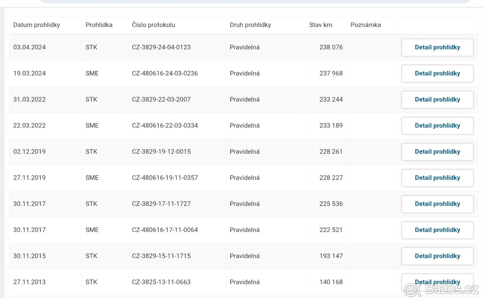This screenshot has height=301, width=483.
Task: Click Detail prohlídky for 31.03.2022 row
Action: (x=437, y=100)
